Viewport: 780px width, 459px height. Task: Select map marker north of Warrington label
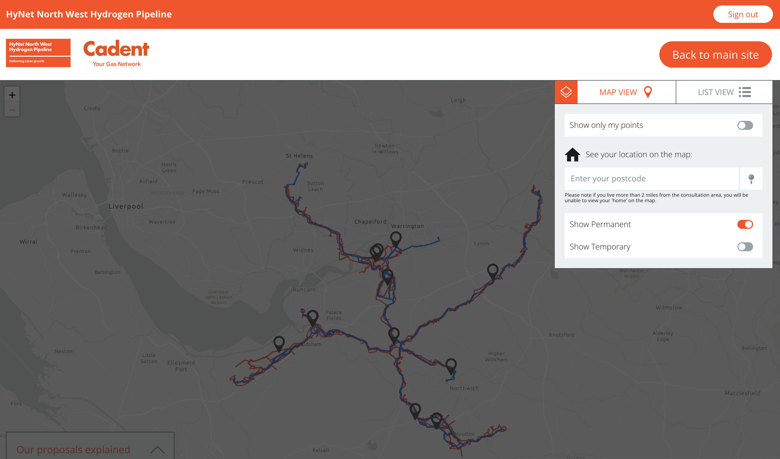click(396, 239)
